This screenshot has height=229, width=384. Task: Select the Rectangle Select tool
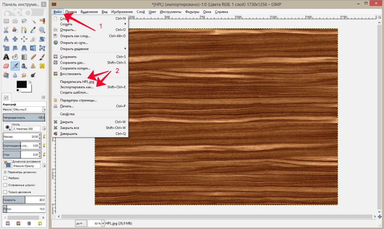pyautogui.click(x=6, y=21)
